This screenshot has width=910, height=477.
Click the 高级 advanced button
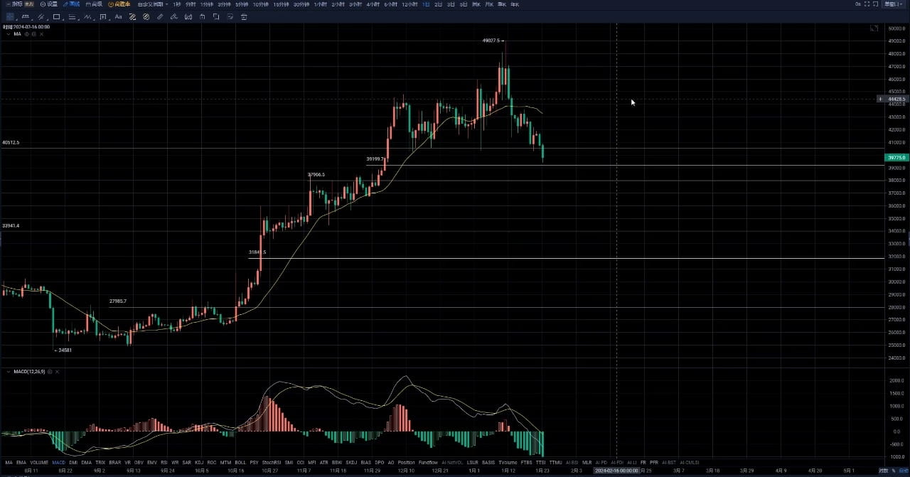pyautogui.click(x=94, y=4)
